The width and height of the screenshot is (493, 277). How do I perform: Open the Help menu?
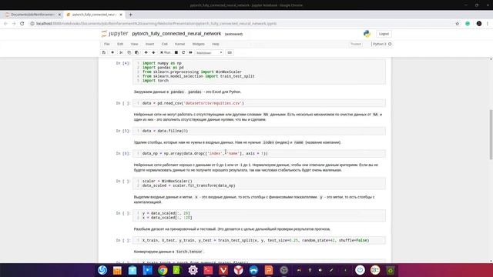coord(216,44)
